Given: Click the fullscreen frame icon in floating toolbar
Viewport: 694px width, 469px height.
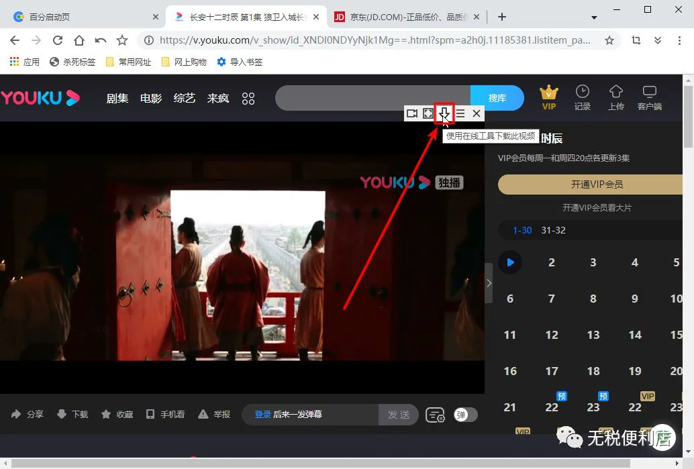Looking at the screenshot, I should tap(428, 113).
